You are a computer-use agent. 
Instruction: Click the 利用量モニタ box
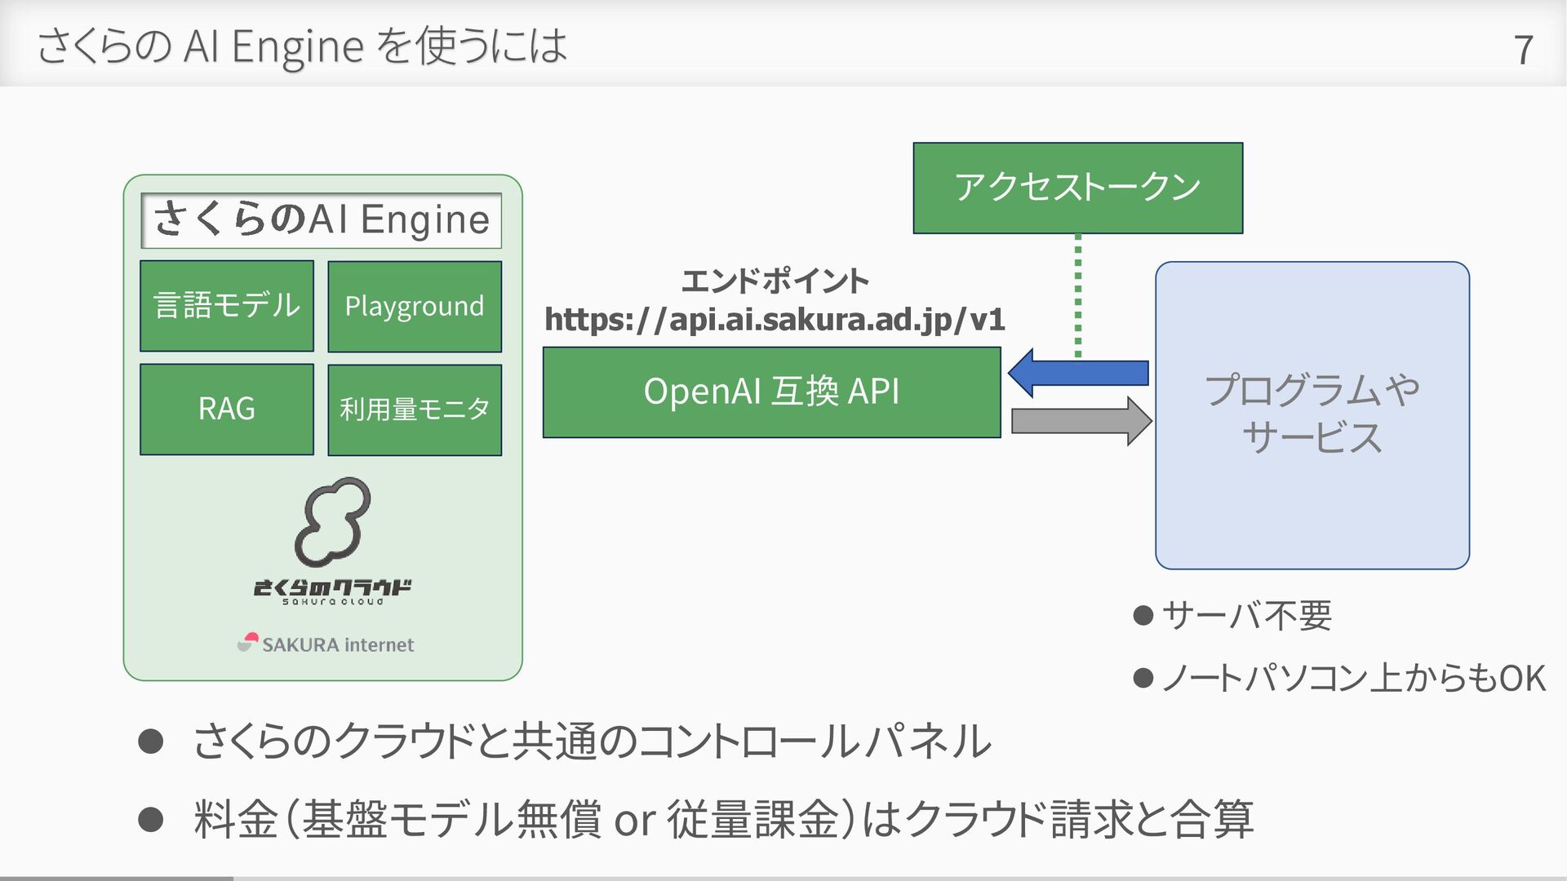coord(415,410)
